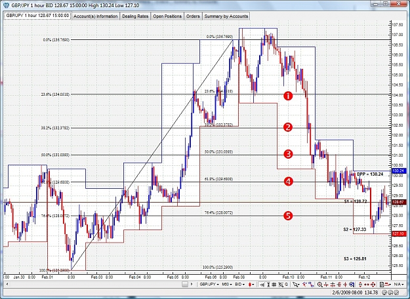Click the first round status icon in status bar

[x=384, y=292]
